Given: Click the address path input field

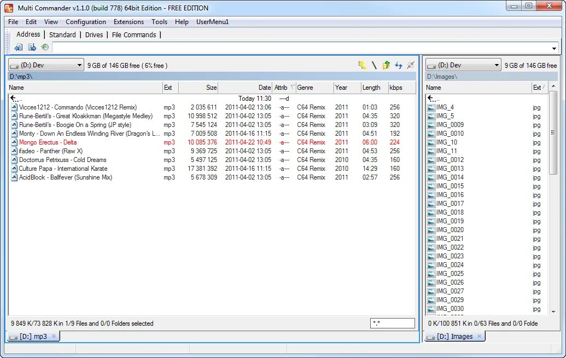Looking at the screenshot, I should click(x=301, y=48).
